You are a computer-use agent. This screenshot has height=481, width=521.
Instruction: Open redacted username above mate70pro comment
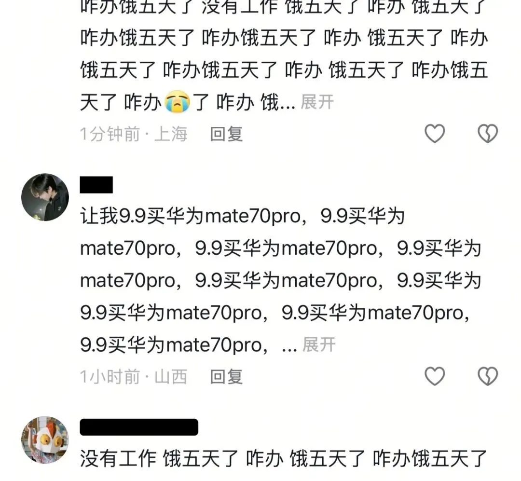coord(96,185)
